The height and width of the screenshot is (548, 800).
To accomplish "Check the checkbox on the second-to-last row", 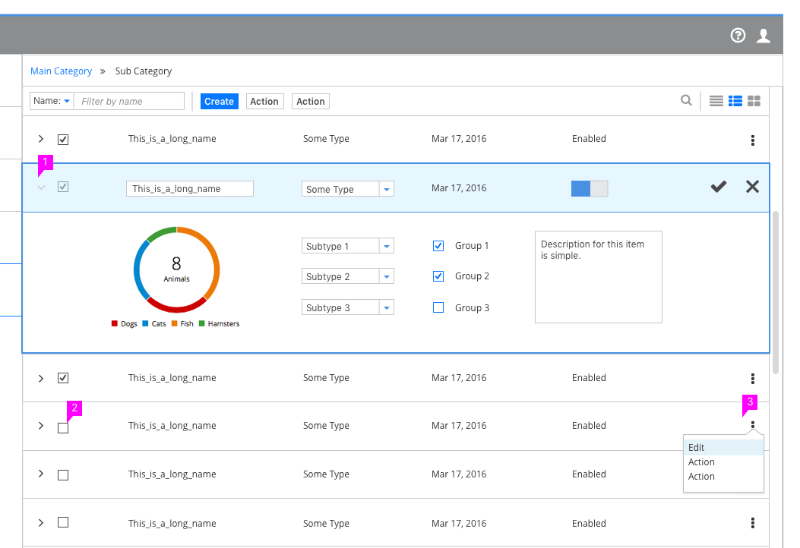I will pyautogui.click(x=63, y=475).
